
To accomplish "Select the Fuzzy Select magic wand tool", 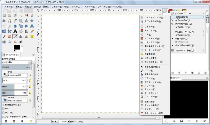I will tap(21, 15).
